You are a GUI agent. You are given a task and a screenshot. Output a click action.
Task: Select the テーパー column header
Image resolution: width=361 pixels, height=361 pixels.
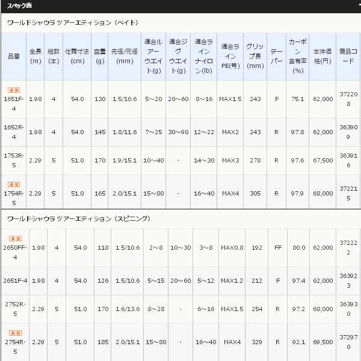coord(277,56)
